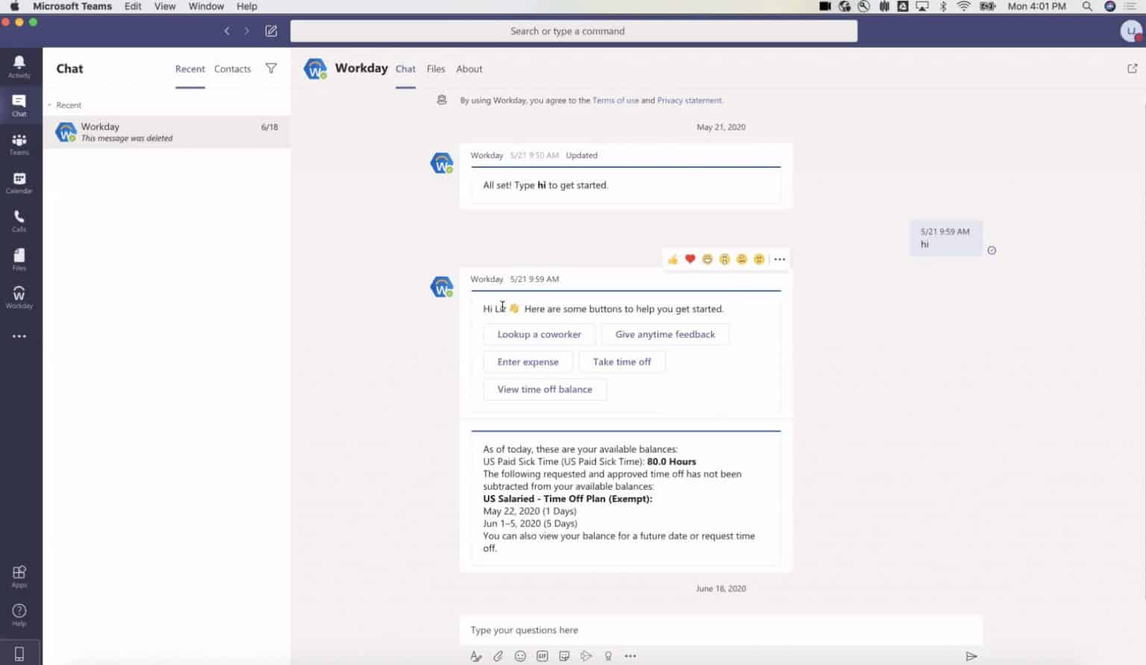1146x665 pixels.
Task: Select the Teams icon in the left sidebar
Action: 20,142
